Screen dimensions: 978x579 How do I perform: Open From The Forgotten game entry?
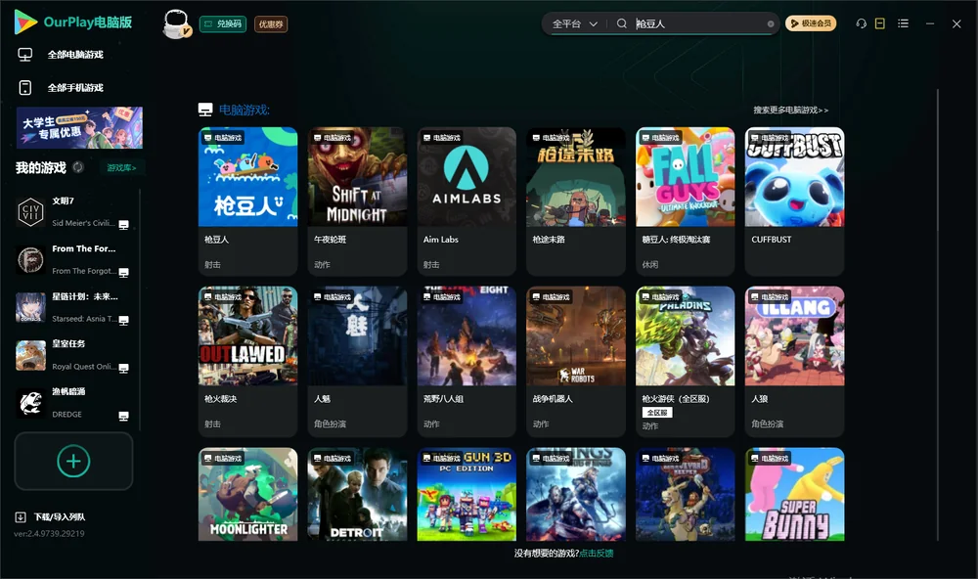pyautogui.click(x=73, y=259)
